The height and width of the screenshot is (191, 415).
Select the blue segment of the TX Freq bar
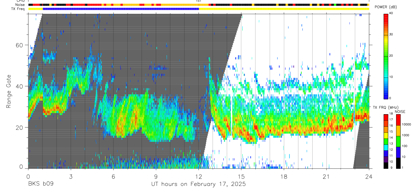pos(121,9)
